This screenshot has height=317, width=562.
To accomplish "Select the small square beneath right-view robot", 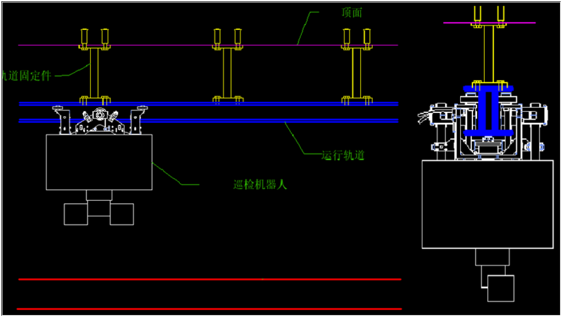I will (501, 288).
